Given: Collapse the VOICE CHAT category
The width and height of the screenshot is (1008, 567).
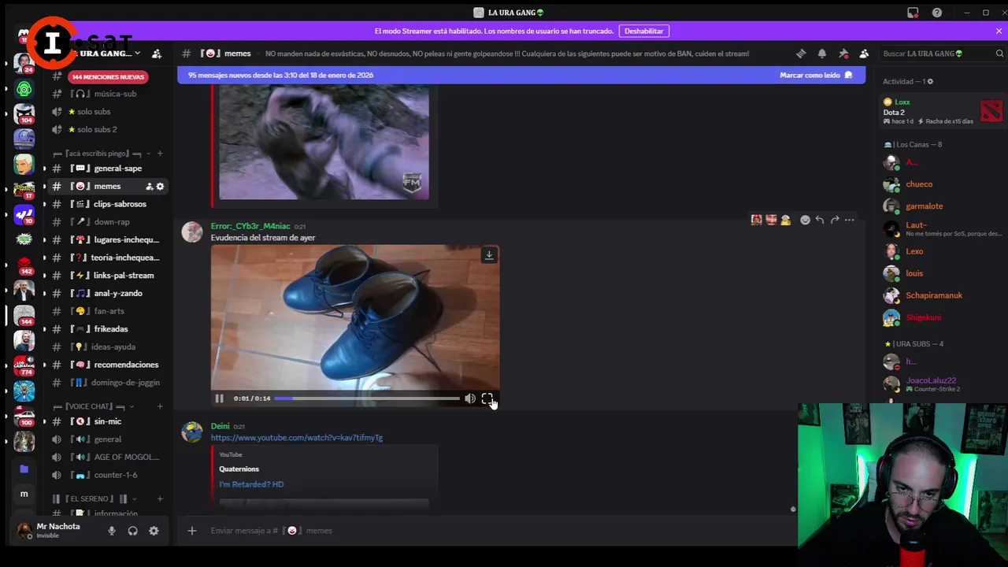Looking at the screenshot, I should [93, 406].
